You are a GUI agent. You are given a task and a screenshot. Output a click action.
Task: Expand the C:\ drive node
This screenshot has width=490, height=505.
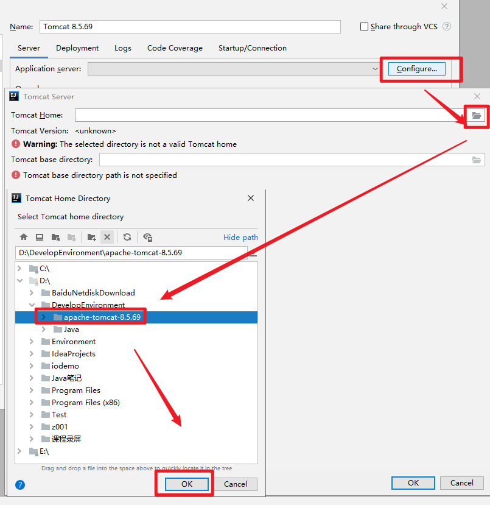[19, 268]
